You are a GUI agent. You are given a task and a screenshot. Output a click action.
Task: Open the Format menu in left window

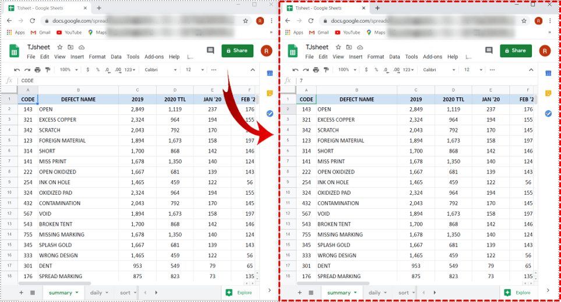(97, 57)
